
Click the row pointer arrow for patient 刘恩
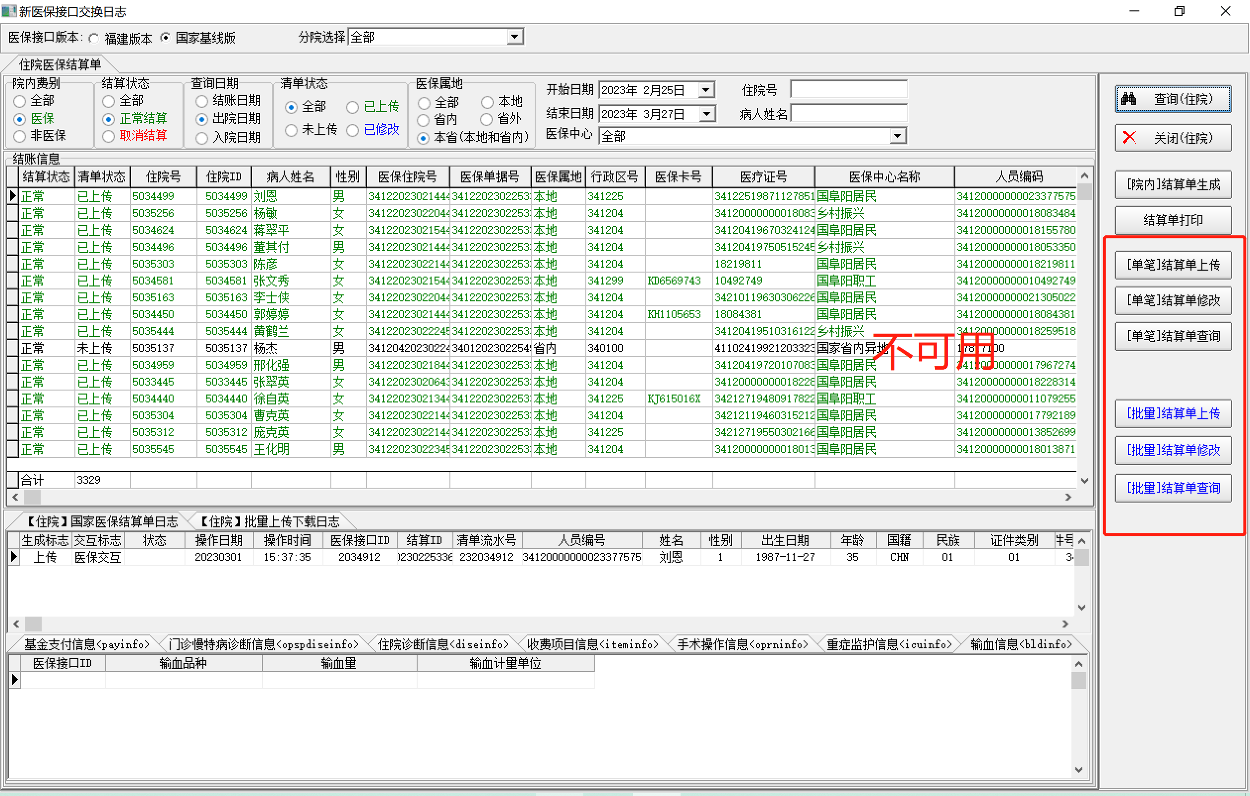pos(12,196)
